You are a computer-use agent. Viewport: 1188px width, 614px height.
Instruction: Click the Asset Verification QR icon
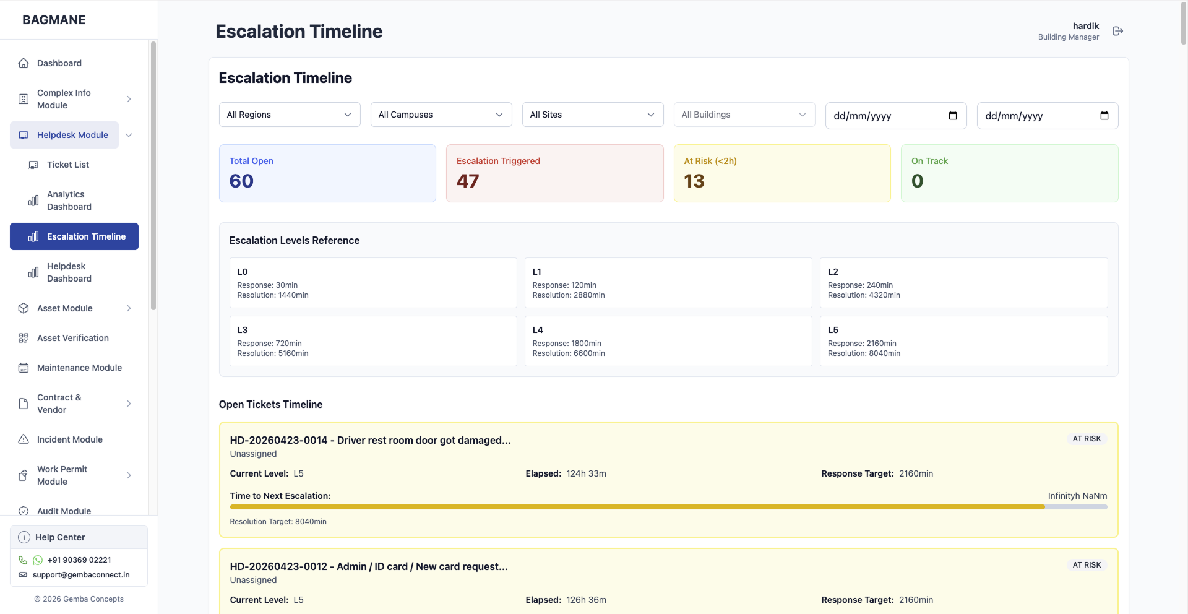[x=24, y=338]
